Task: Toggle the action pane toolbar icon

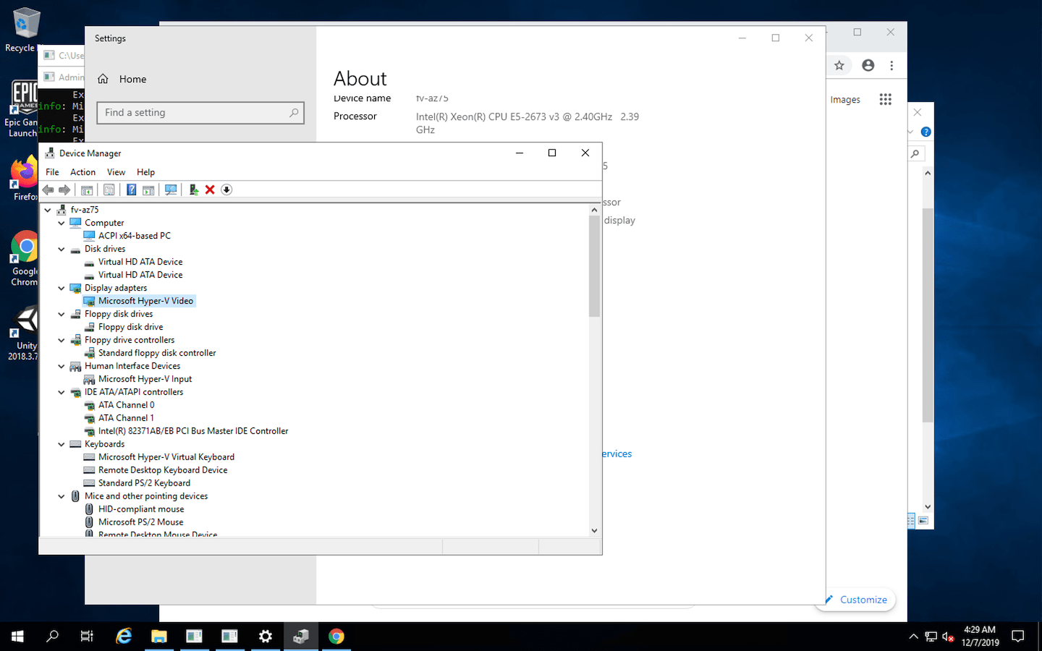Action: point(148,190)
